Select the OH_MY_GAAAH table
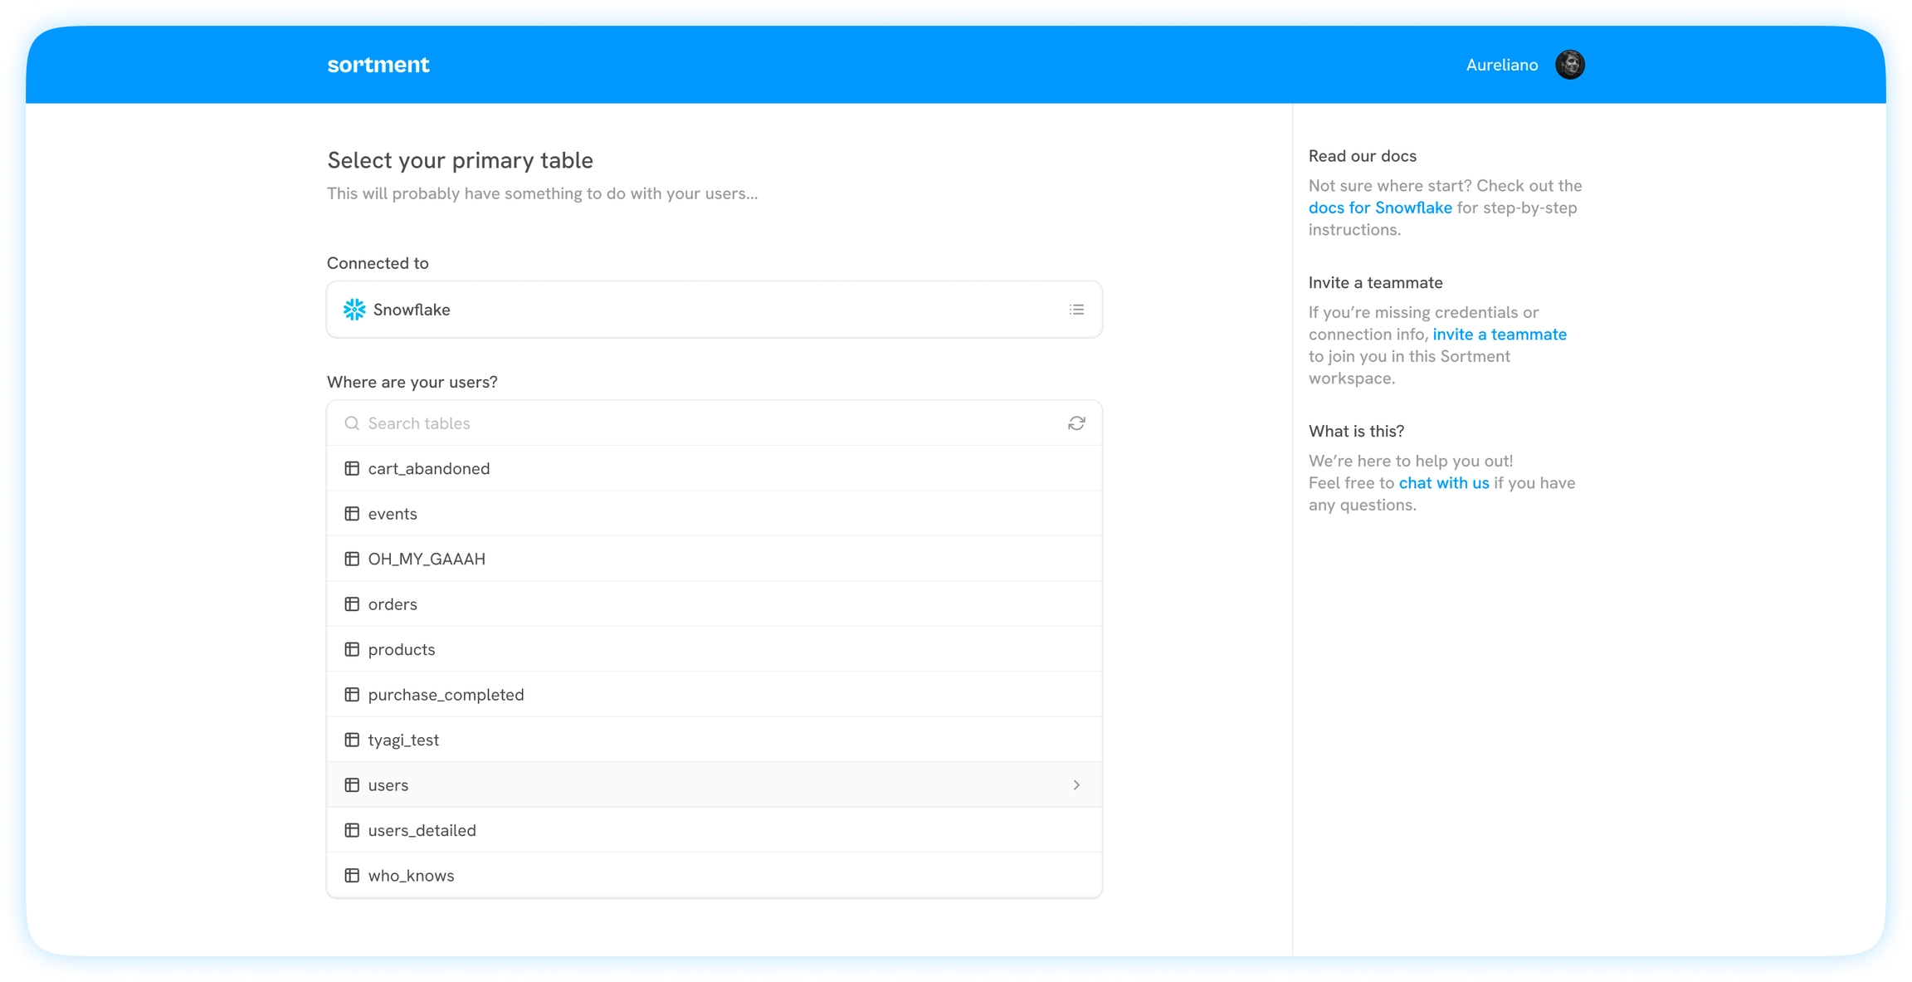 (x=427, y=559)
